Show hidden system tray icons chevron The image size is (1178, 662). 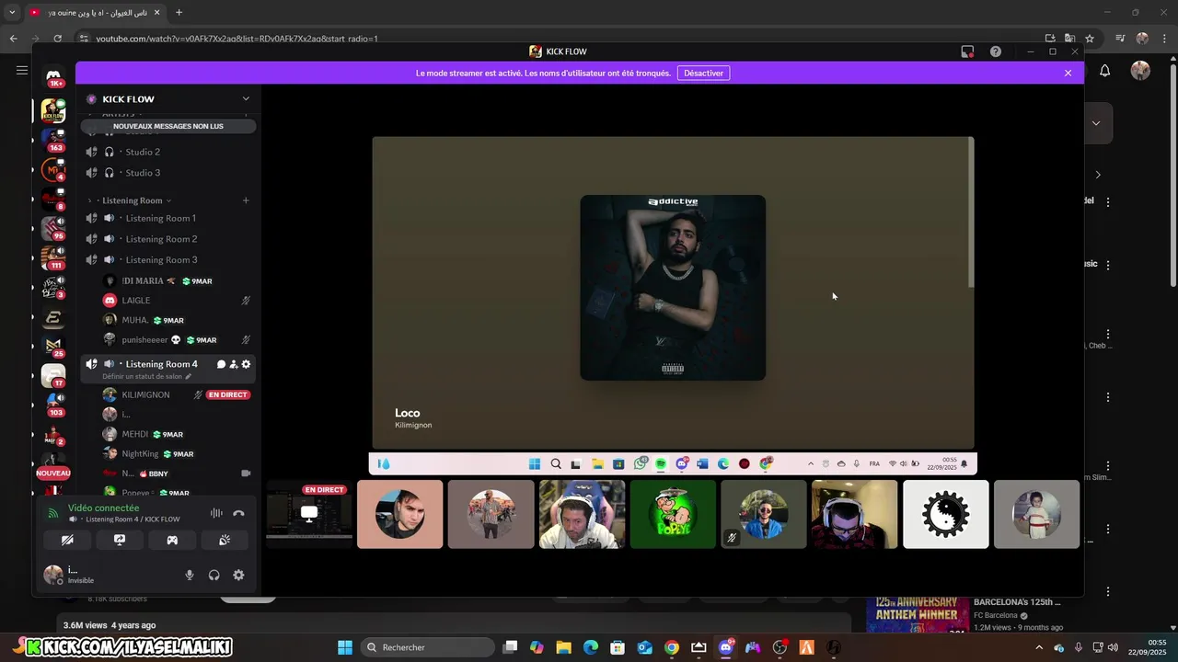1039,647
